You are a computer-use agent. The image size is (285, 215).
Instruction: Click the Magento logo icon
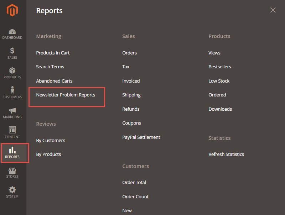tap(12, 11)
